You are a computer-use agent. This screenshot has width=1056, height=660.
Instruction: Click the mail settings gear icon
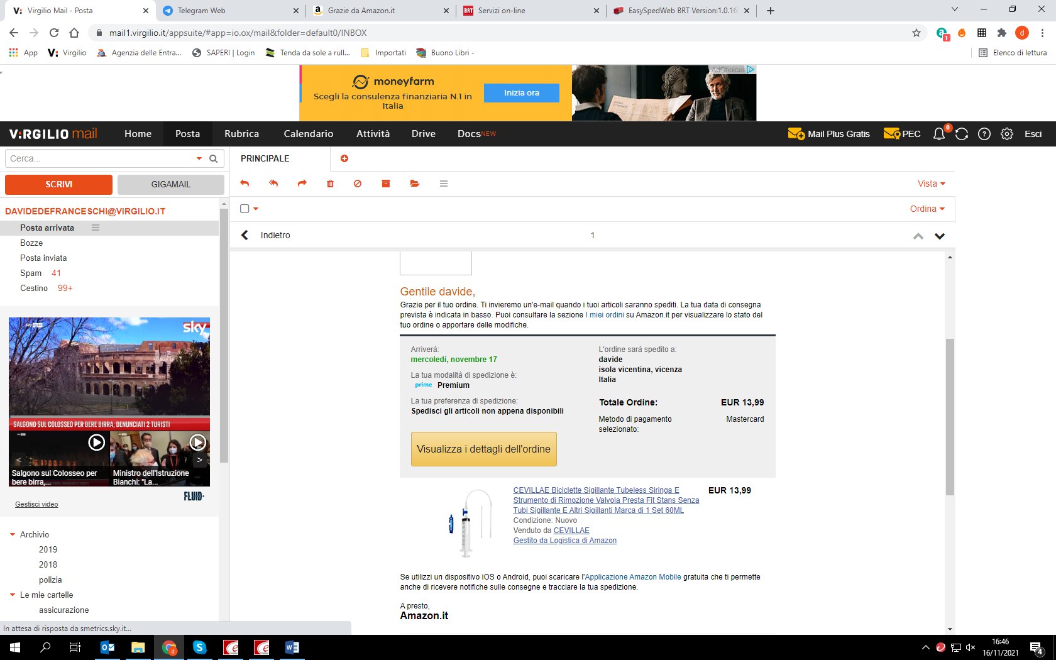1007,134
